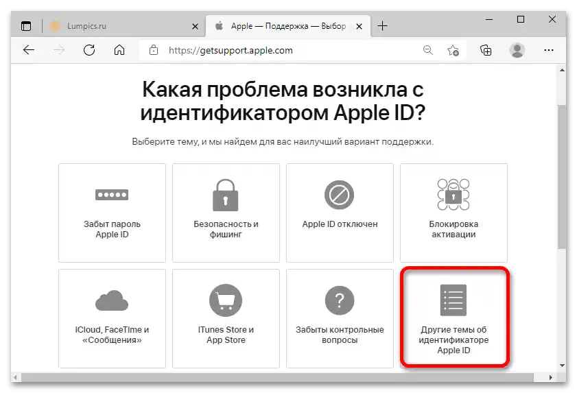Open the Collections button
Screen dimensions: 577x393
coord(486,50)
